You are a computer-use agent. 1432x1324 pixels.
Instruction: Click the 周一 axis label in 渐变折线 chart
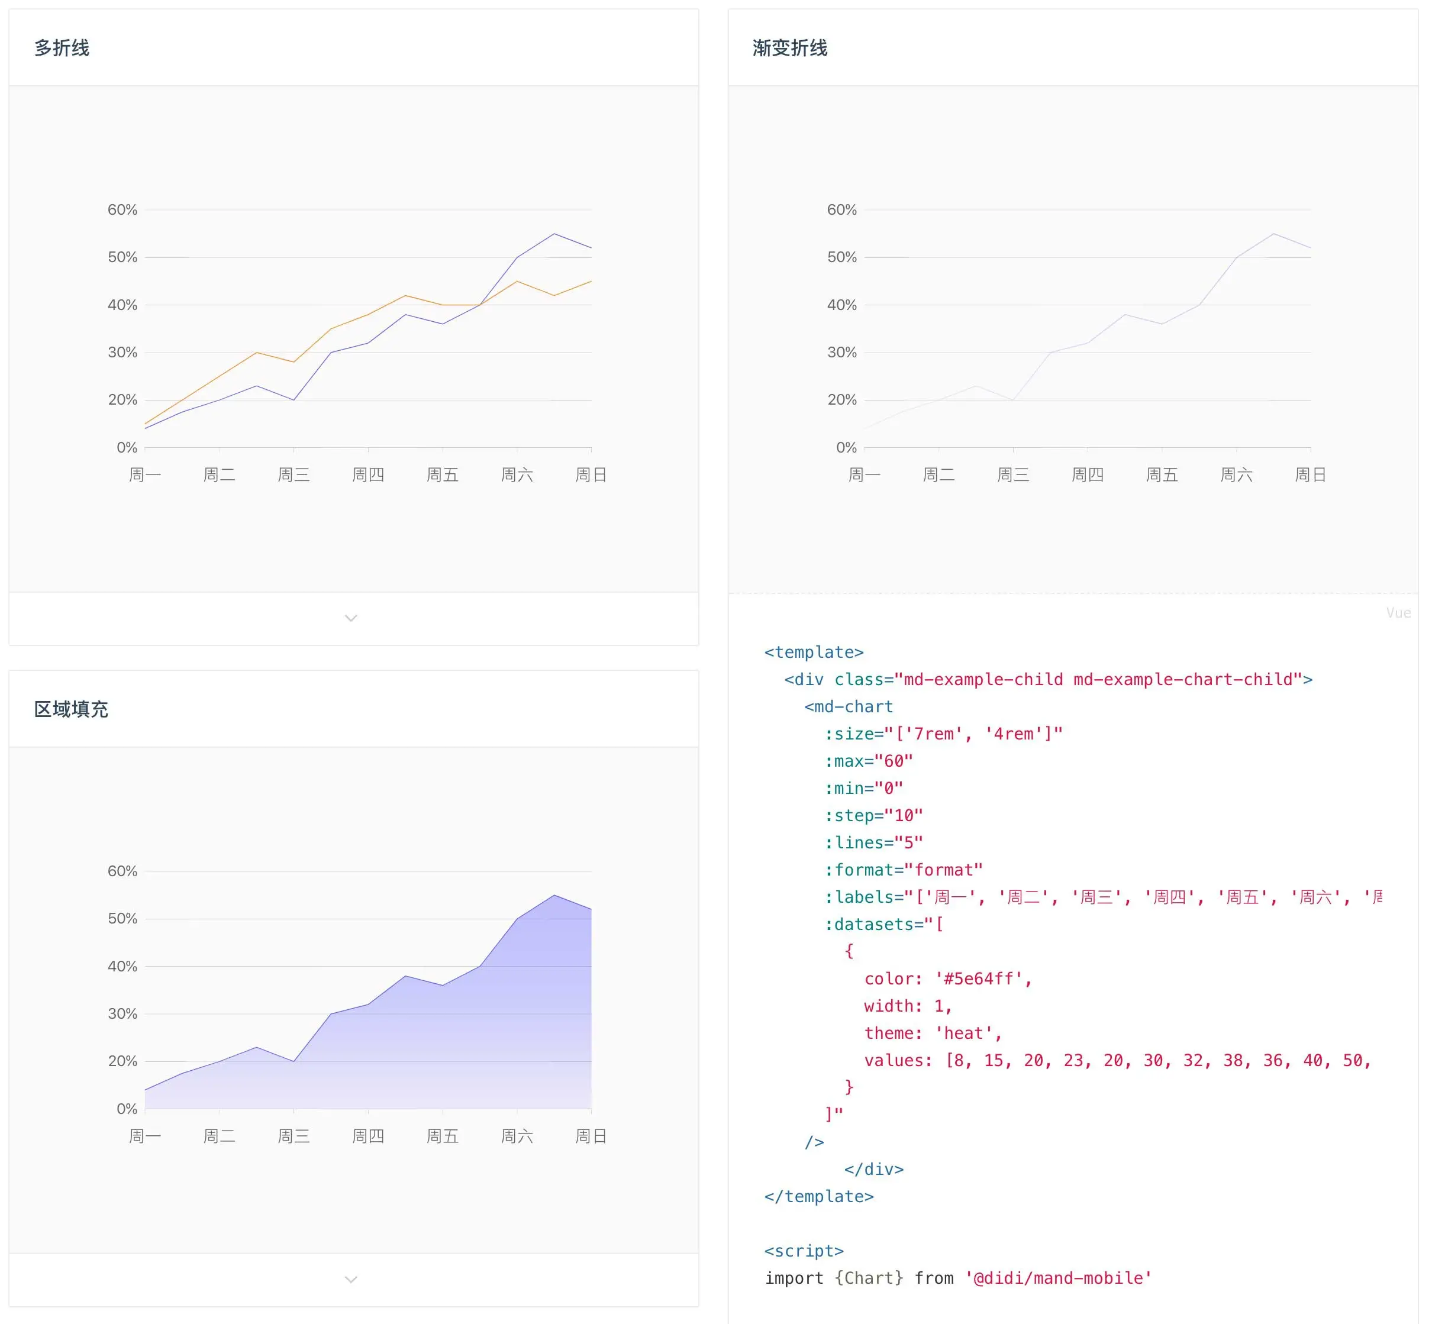pos(864,474)
